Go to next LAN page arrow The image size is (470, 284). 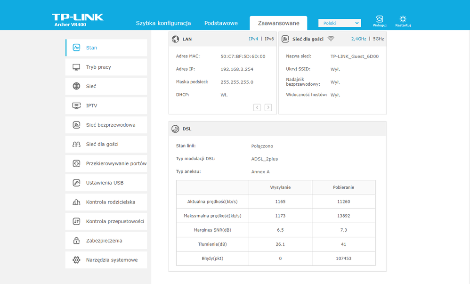tap(268, 107)
